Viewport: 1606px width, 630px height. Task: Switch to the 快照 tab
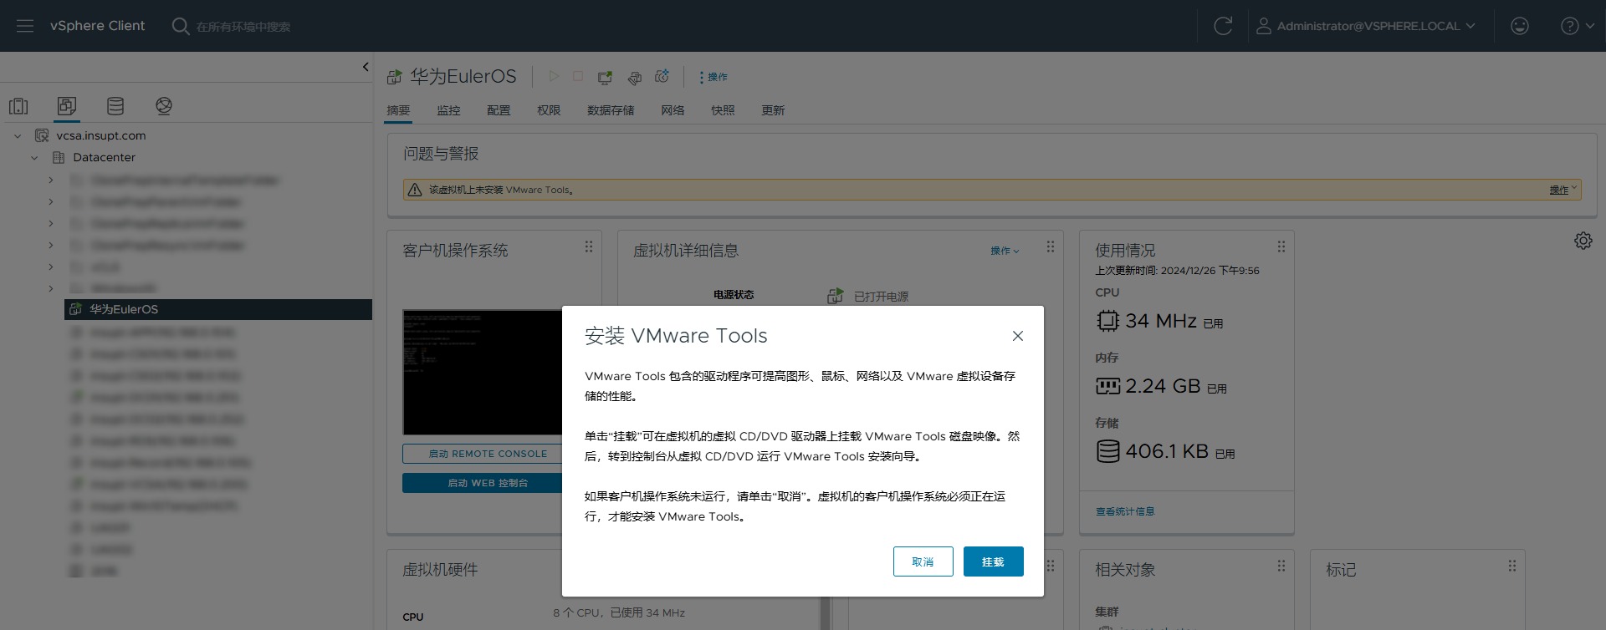(723, 110)
